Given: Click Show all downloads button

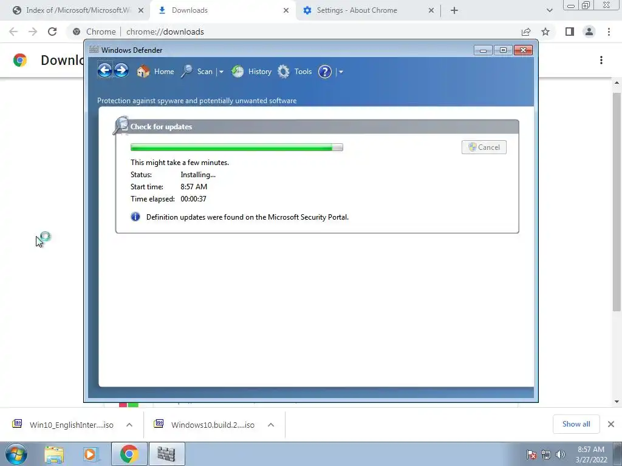Looking at the screenshot, I should pyautogui.click(x=576, y=424).
